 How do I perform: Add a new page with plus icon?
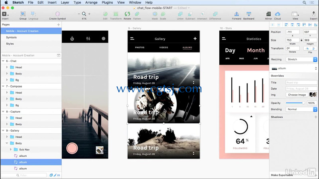(59, 25)
